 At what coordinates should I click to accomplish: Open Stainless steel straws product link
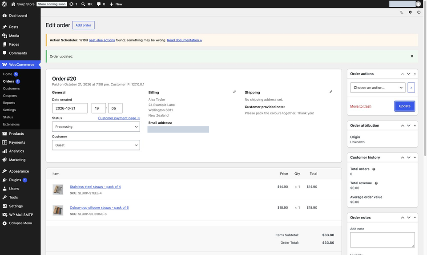click(95, 186)
